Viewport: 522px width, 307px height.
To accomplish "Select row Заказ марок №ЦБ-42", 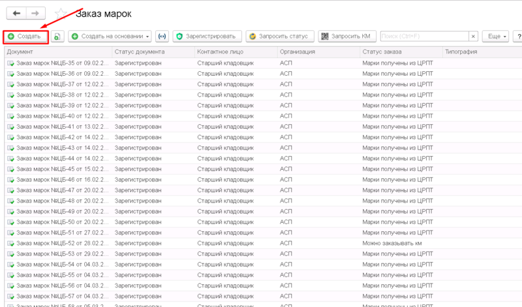I will point(263,137).
